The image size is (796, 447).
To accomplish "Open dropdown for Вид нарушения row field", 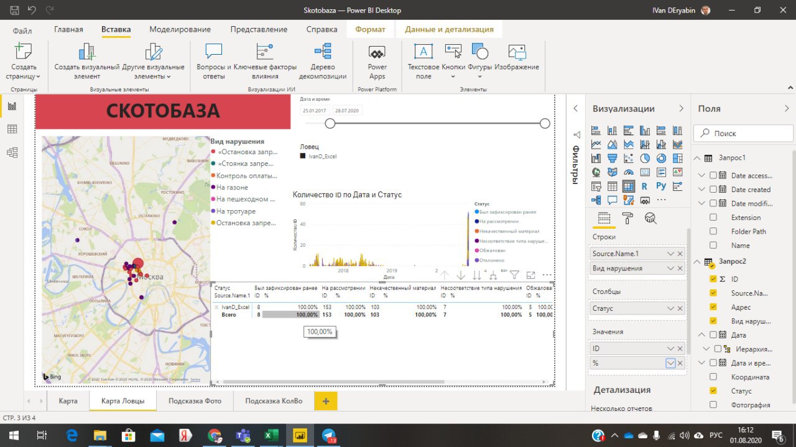I will pyautogui.click(x=670, y=269).
